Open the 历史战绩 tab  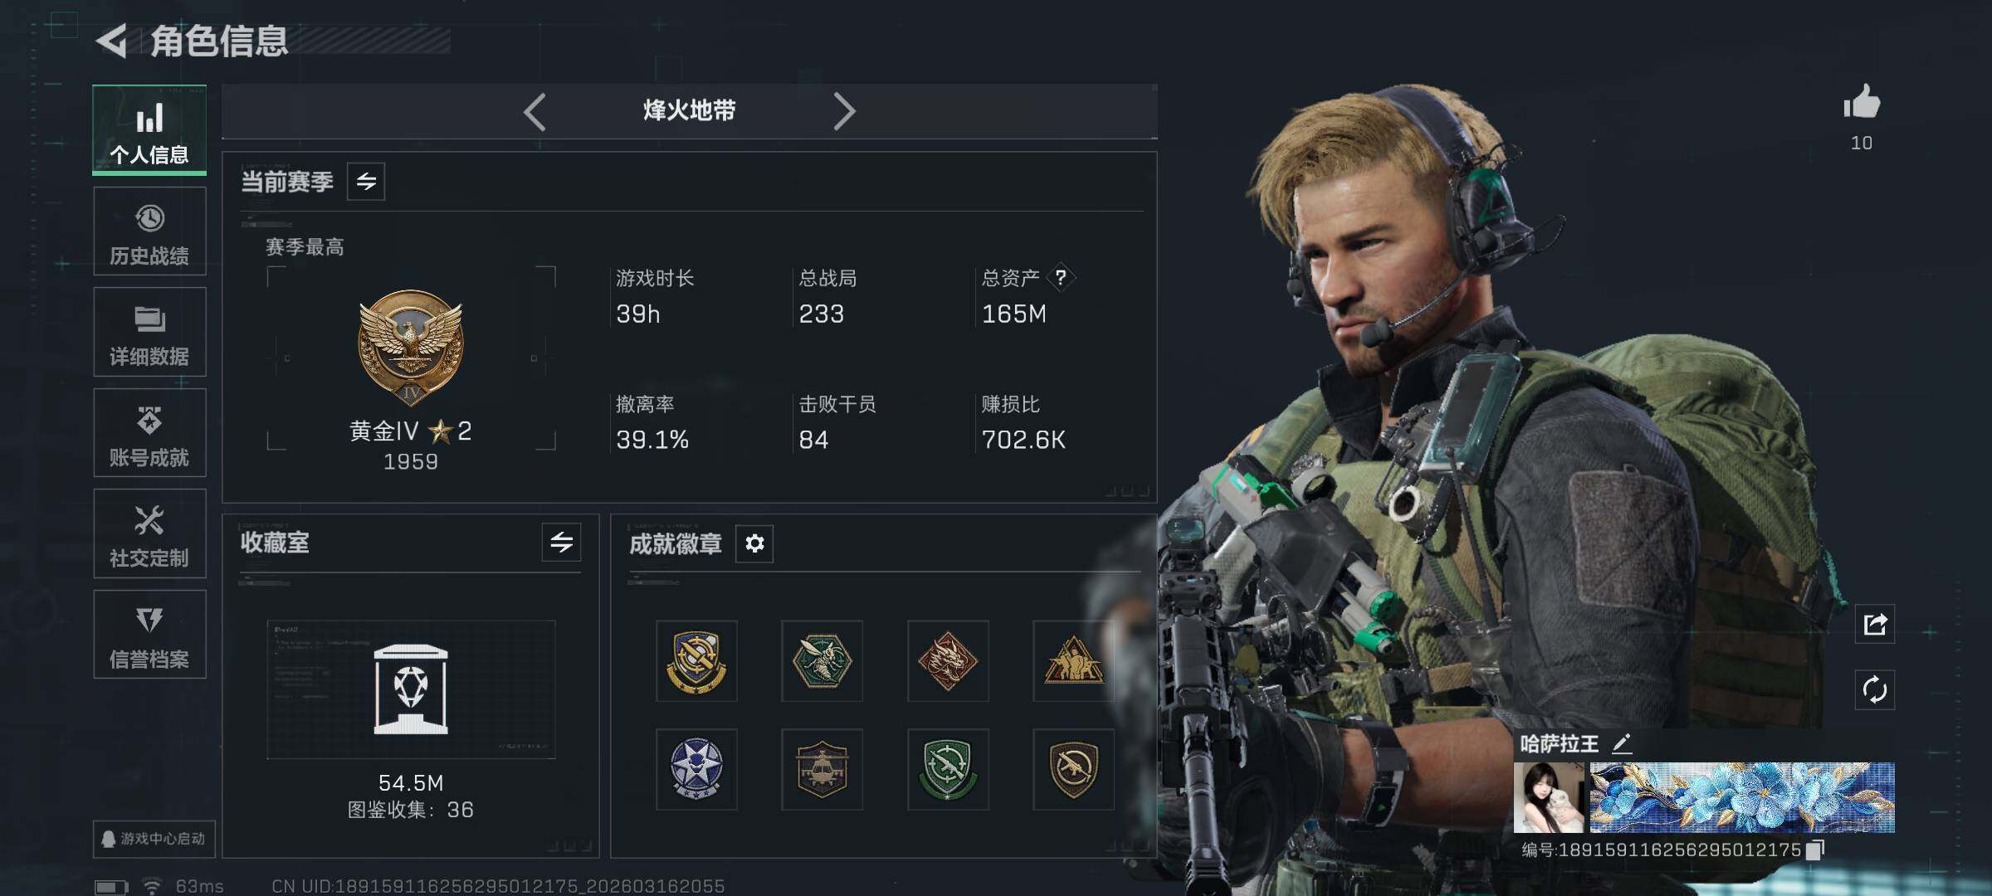[149, 231]
